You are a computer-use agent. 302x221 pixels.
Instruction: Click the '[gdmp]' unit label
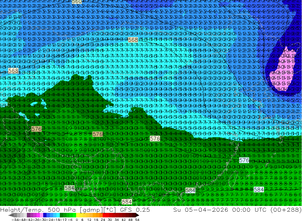[91, 210]
